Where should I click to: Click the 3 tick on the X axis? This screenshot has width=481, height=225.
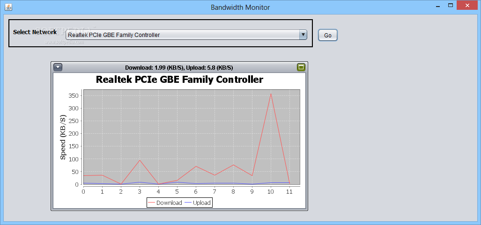click(x=140, y=192)
